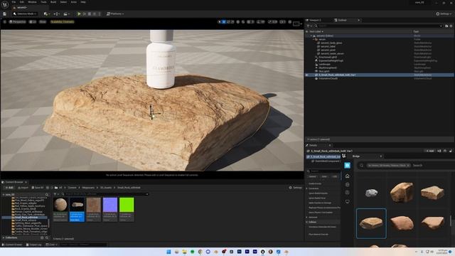Collapse the serum folder in Outliner

tap(314, 39)
